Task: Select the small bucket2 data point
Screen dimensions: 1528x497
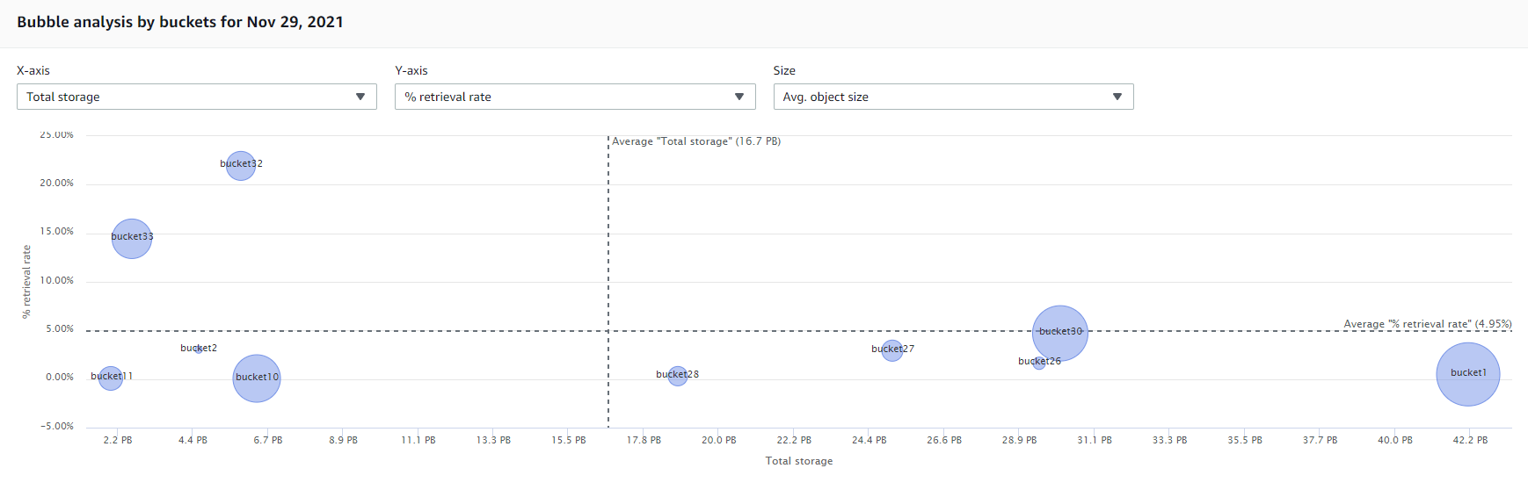Action: (199, 349)
